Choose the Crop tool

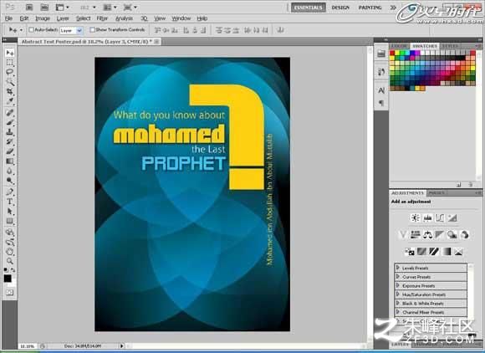[10, 91]
